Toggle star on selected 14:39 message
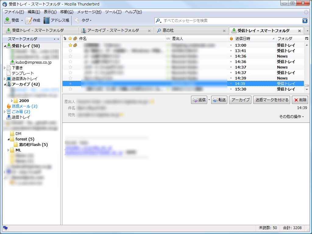The image size is (312, 234). [x=70, y=83]
